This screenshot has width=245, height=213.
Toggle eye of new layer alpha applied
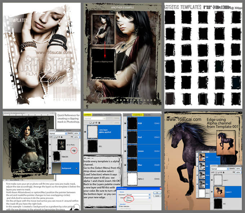[x=85, y=132]
